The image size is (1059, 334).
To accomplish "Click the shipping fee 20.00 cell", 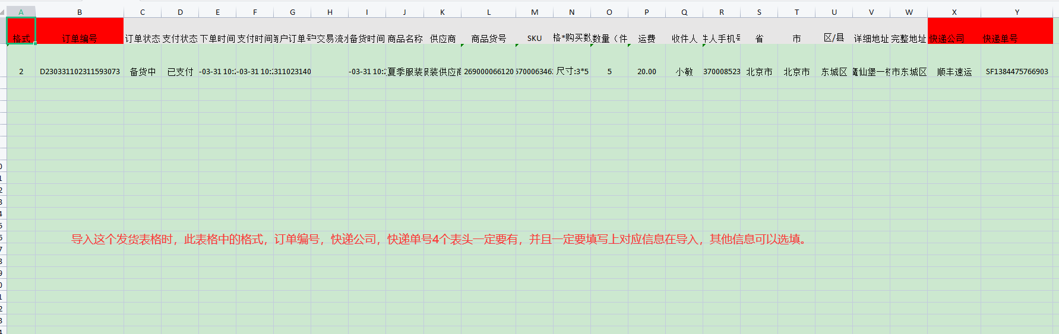I will 647,71.
